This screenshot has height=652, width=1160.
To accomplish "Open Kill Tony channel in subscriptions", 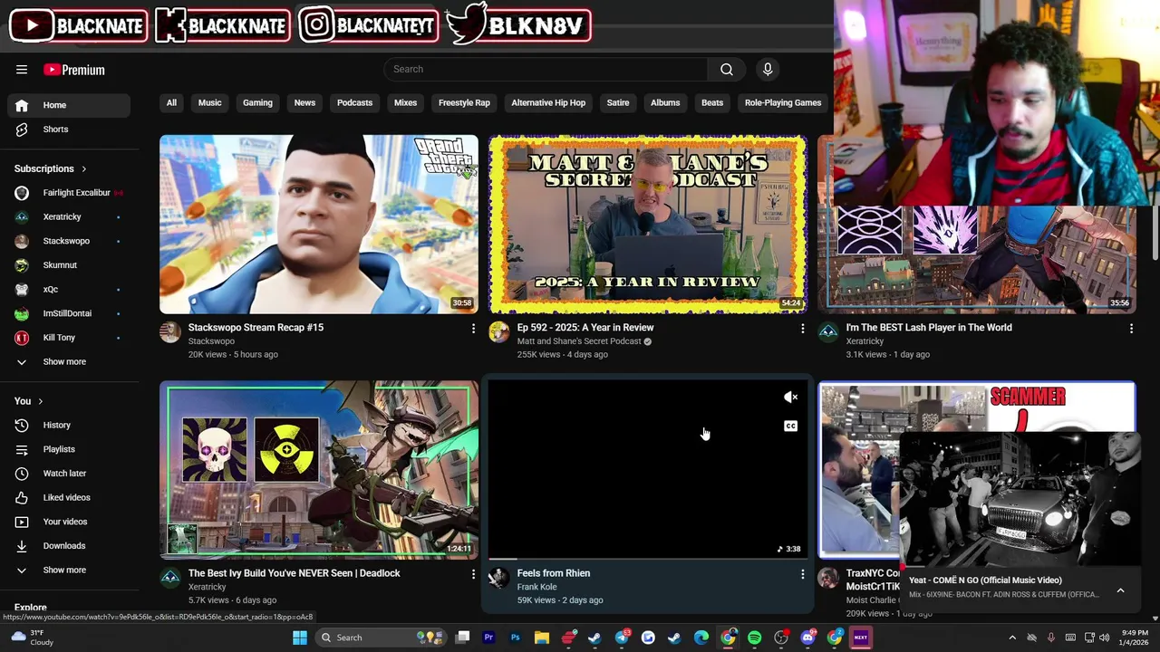I will (x=69, y=338).
